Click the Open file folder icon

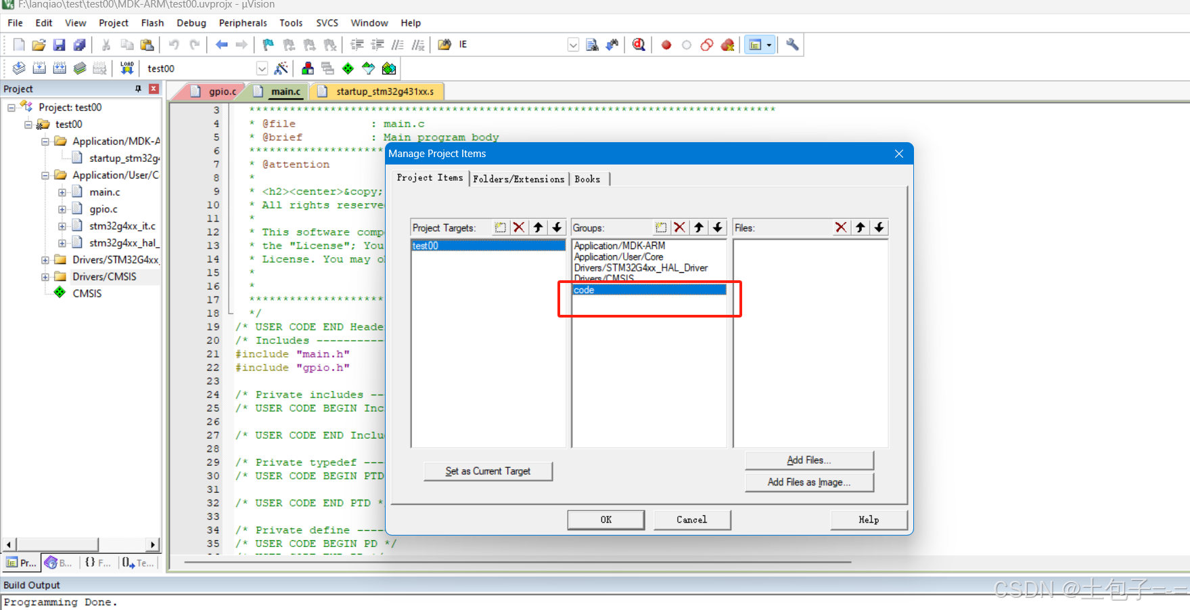tap(39, 45)
